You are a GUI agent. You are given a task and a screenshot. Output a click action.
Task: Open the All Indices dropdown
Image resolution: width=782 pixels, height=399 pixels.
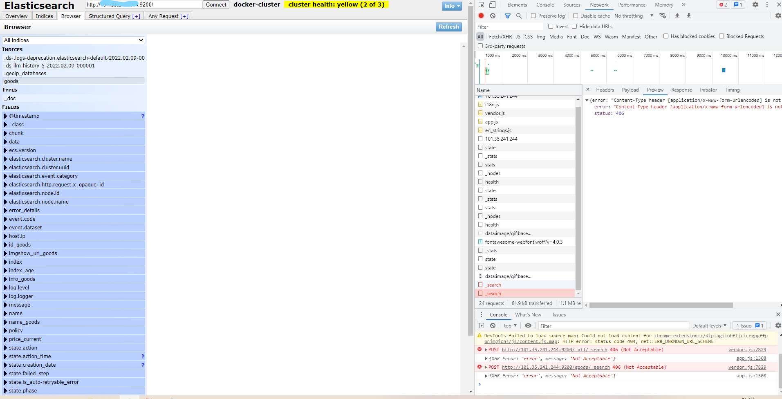point(74,40)
